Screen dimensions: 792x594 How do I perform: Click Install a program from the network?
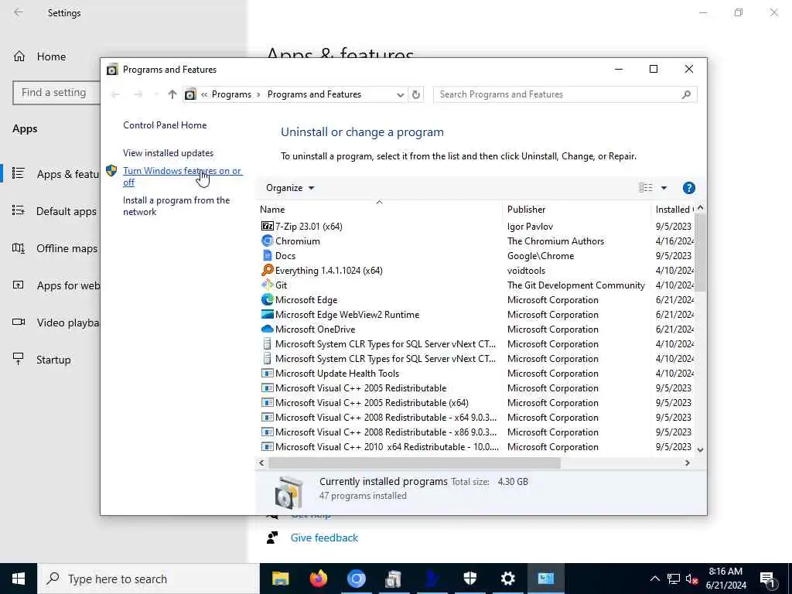pos(176,206)
